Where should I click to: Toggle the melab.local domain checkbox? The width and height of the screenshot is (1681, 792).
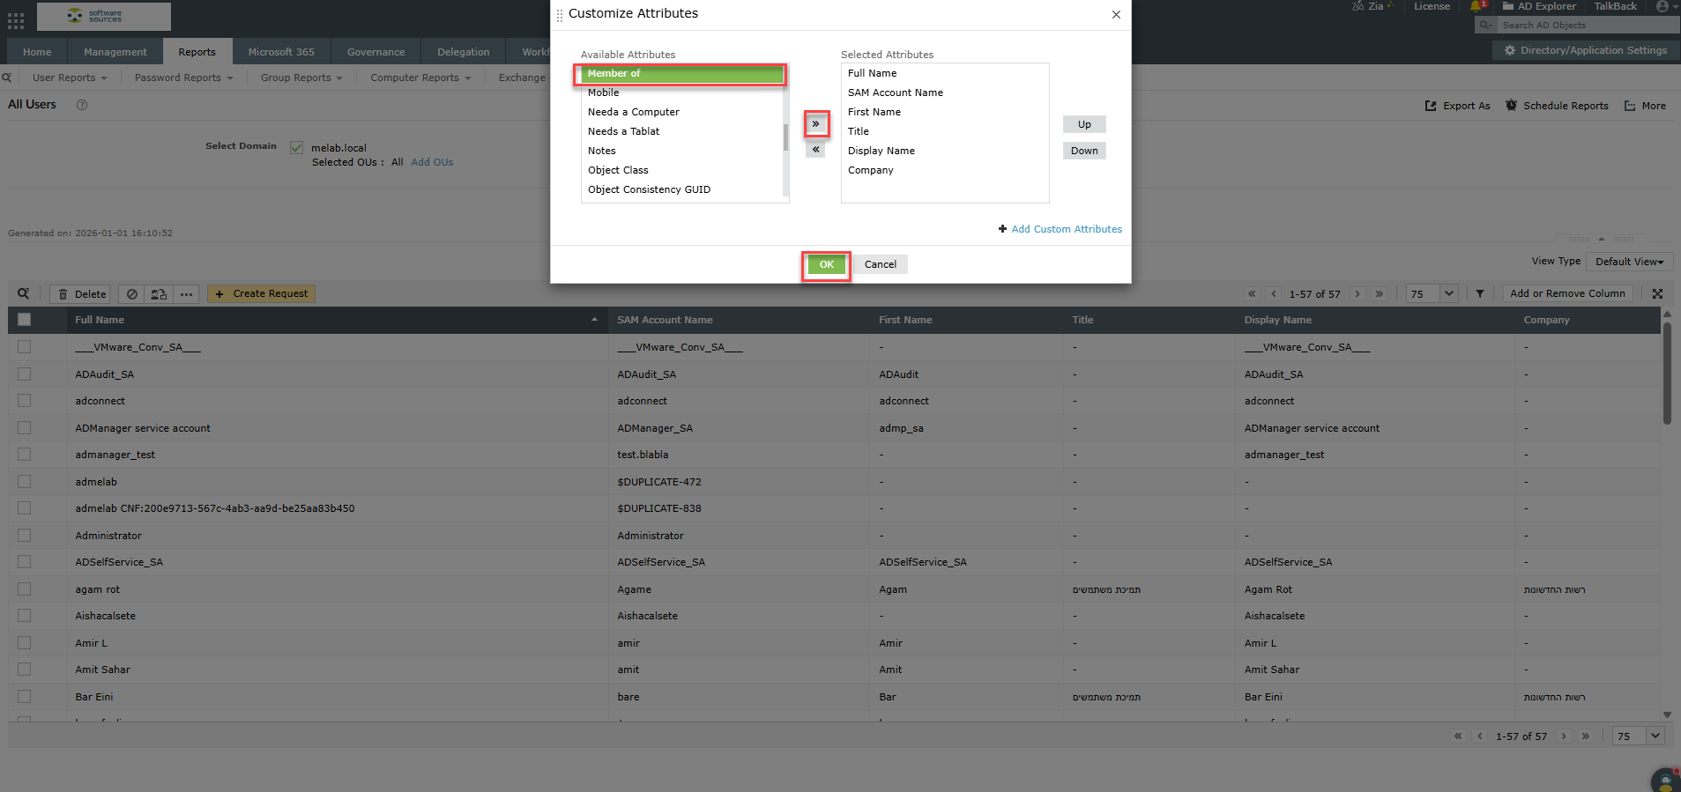click(297, 148)
